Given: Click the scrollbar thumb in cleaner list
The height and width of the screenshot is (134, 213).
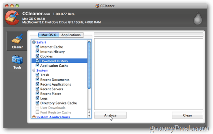Looking at the screenshot, I should click(x=89, y=65).
